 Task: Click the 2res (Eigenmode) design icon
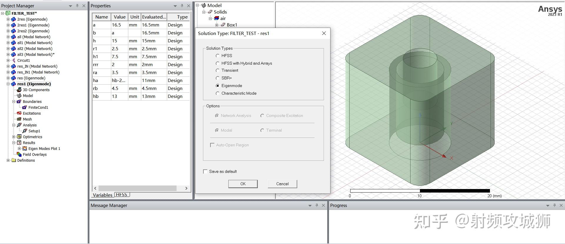[13, 19]
